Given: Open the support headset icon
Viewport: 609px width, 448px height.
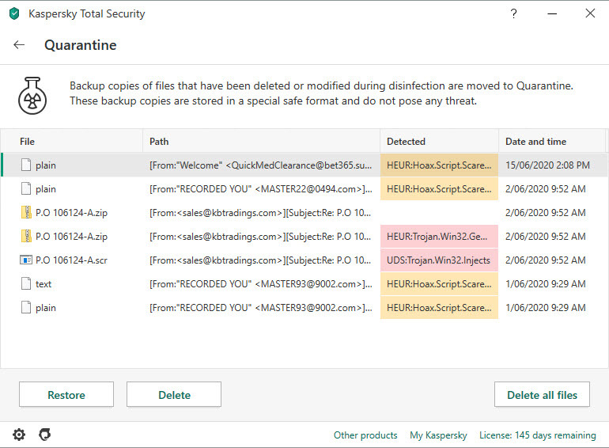Looking at the screenshot, I should pyautogui.click(x=44, y=435).
